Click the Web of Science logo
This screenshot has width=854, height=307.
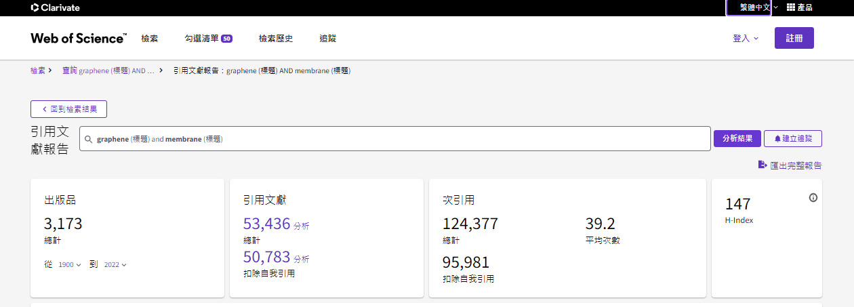79,38
